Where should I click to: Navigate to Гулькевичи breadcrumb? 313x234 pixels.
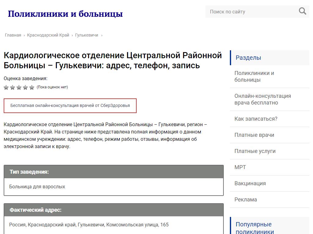(x=87, y=35)
